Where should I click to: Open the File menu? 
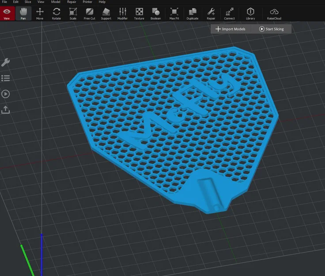point(4,2)
